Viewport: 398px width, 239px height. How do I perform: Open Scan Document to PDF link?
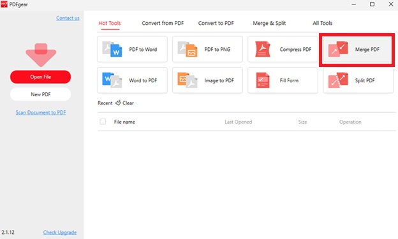[x=41, y=112]
